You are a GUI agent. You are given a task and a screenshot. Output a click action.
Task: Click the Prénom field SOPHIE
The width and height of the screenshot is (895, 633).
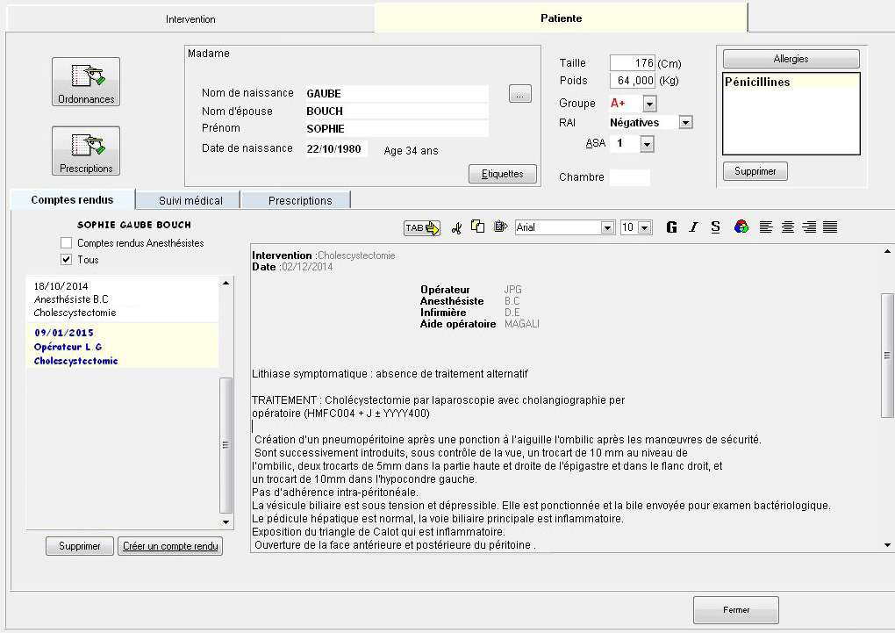tap(397, 129)
